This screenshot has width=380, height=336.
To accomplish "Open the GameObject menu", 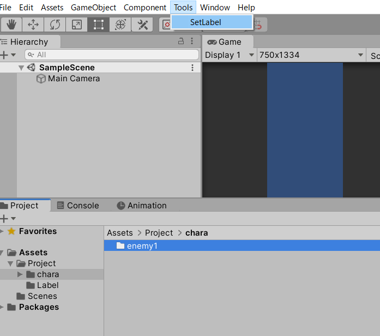I will pyautogui.click(x=93, y=8).
